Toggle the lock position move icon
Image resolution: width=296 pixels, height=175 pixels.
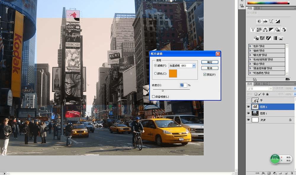coord(263,94)
